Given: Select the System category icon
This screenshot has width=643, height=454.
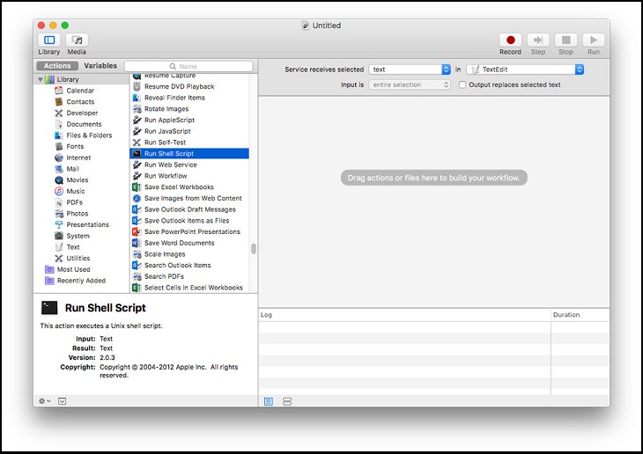Looking at the screenshot, I should (59, 236).
